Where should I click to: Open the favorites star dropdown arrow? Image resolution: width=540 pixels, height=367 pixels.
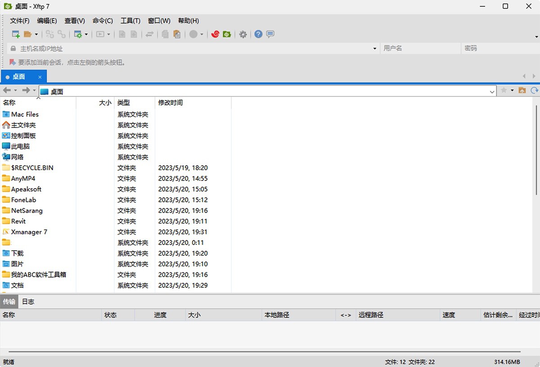click(512, 91)
